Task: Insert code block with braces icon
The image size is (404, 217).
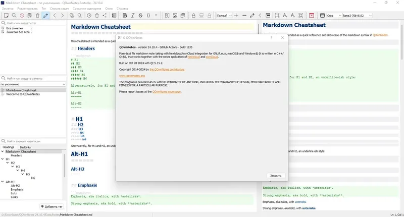Action: click(x=148, y=16)
